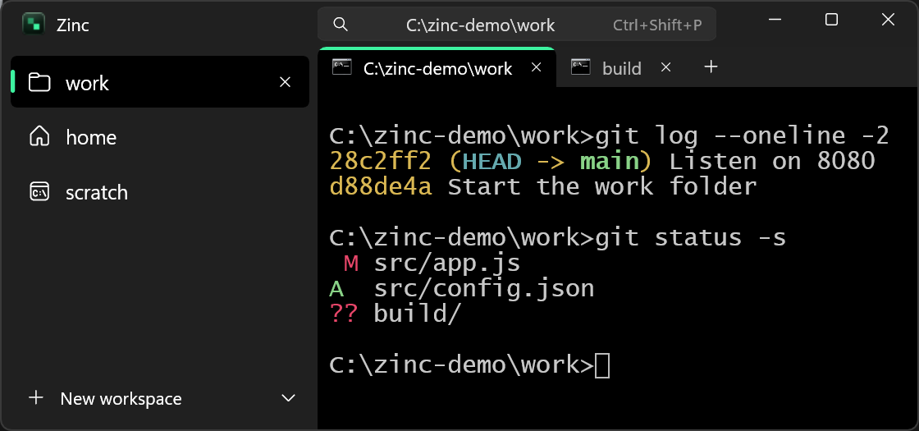Expand the New workspace dropdown chevron
919x431 pixels.
click(x=288, y=398)
